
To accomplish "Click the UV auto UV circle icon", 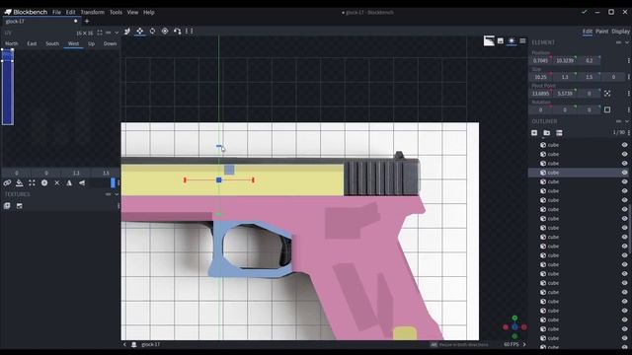I will 44,183.
